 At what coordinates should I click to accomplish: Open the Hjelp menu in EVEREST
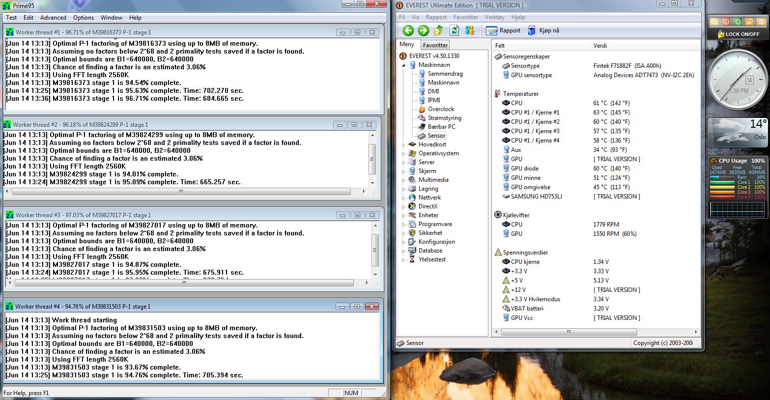pyautogui.click(x=518, y=17)
